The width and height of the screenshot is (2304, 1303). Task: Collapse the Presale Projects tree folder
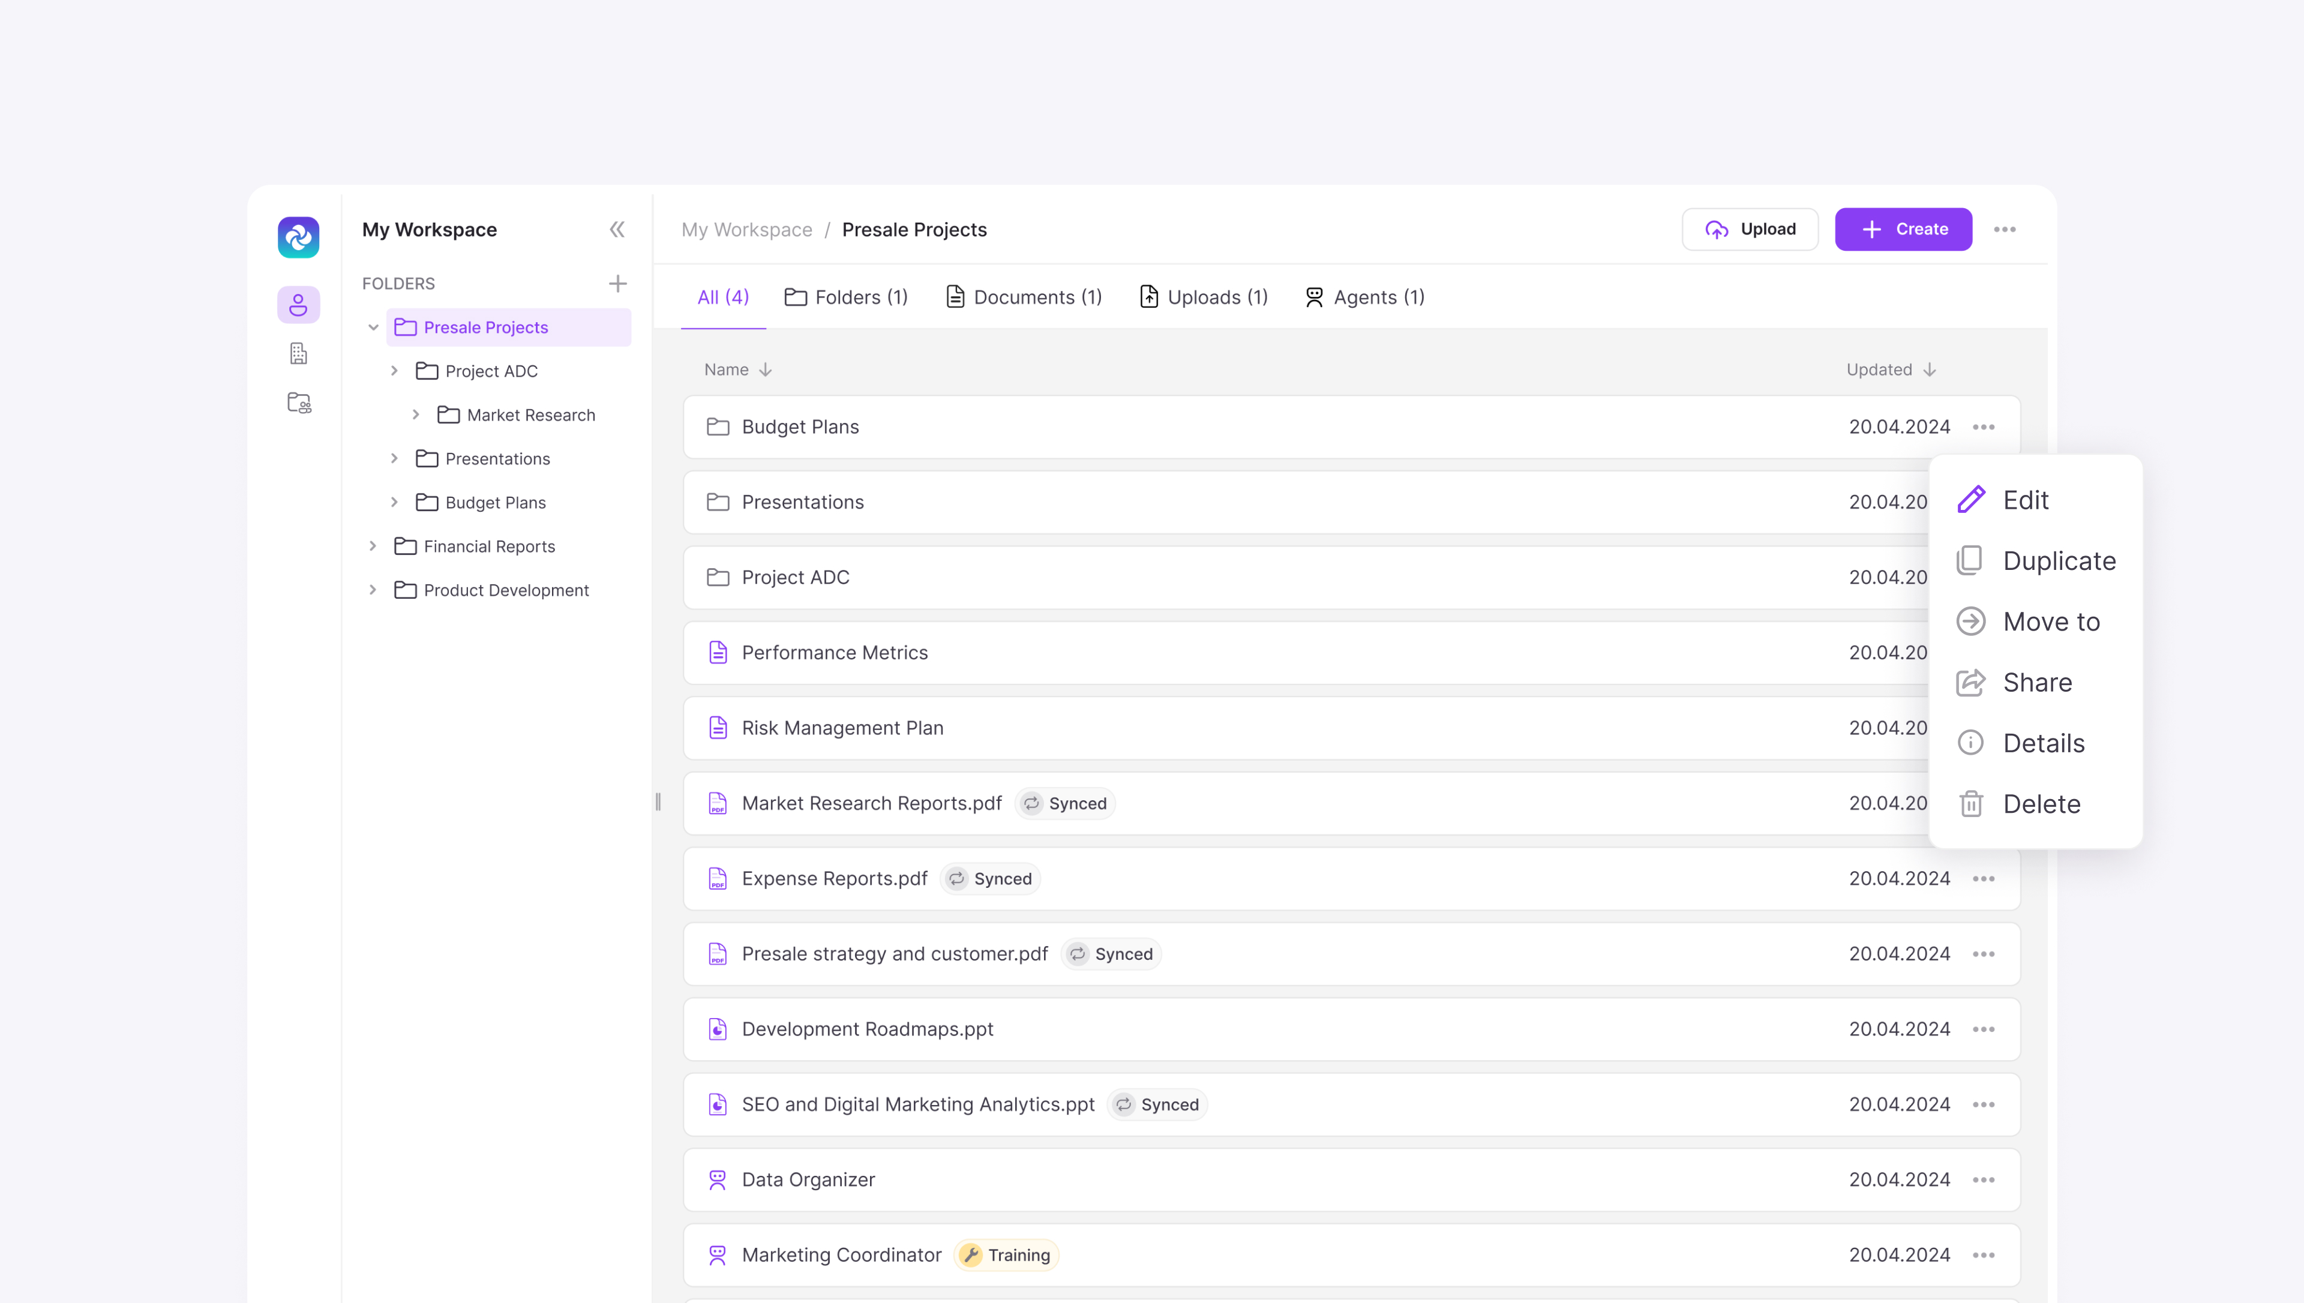[373, 328]
